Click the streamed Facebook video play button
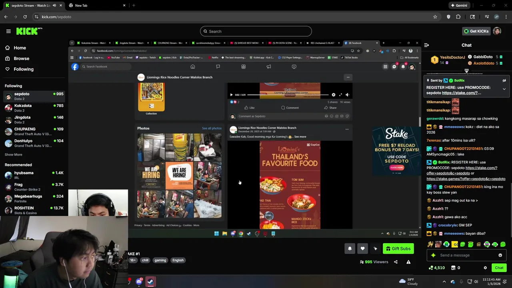The width and height of the screenshot is (512, 288). [x=231, y=95]
